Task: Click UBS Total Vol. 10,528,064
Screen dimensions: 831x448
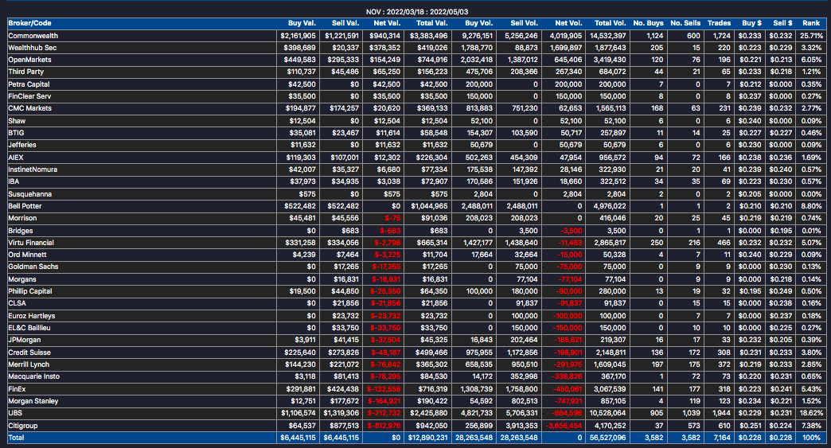Action: point(607,413)
